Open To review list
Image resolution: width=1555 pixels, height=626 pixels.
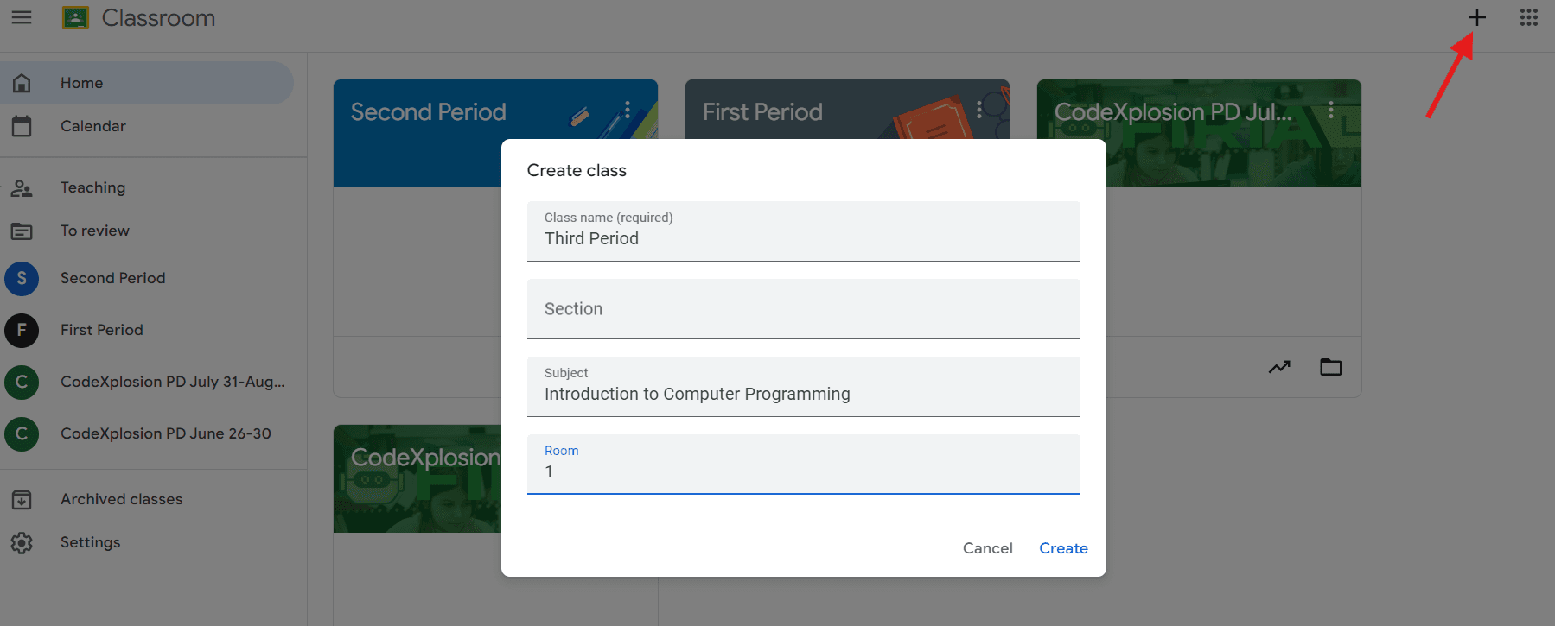pyautogui.click(x=147, y=231)
